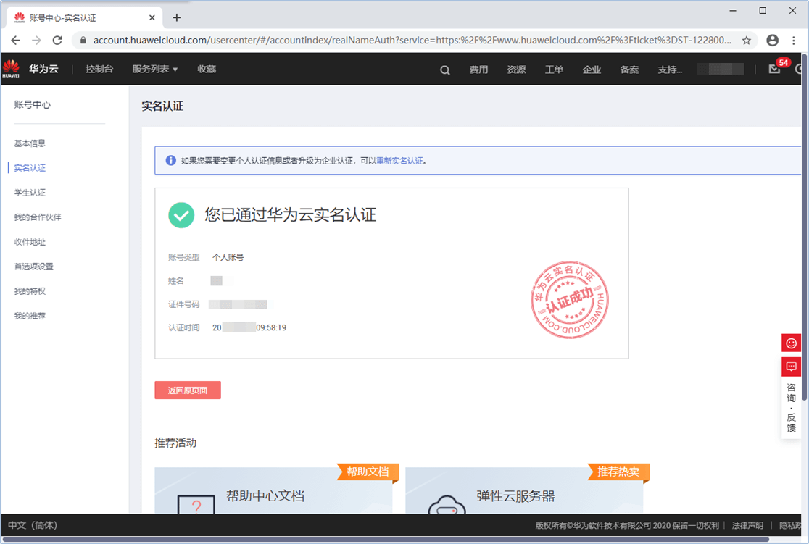The image size is (809, 544).
Task: Click the 您已通过华为云实名认证 heading
Action: click(x=291, y=214)
